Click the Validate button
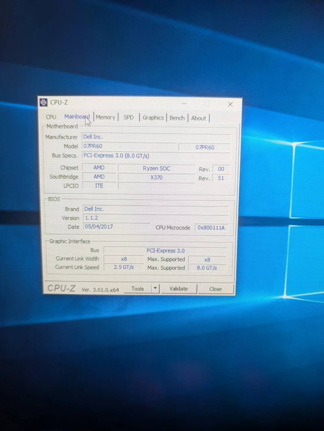The image size is (324, 431). tap(179, 289)
